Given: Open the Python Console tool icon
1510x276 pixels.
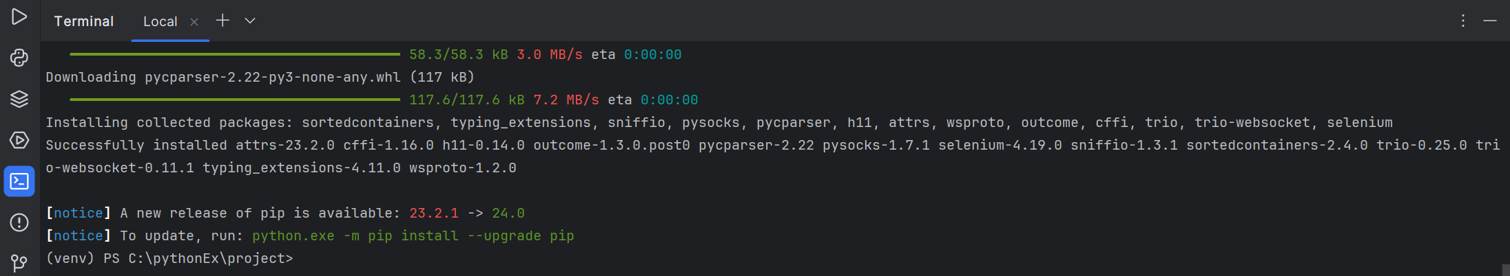Looking at the screenshot, I should pyautogui.click(x=19, y=58).
